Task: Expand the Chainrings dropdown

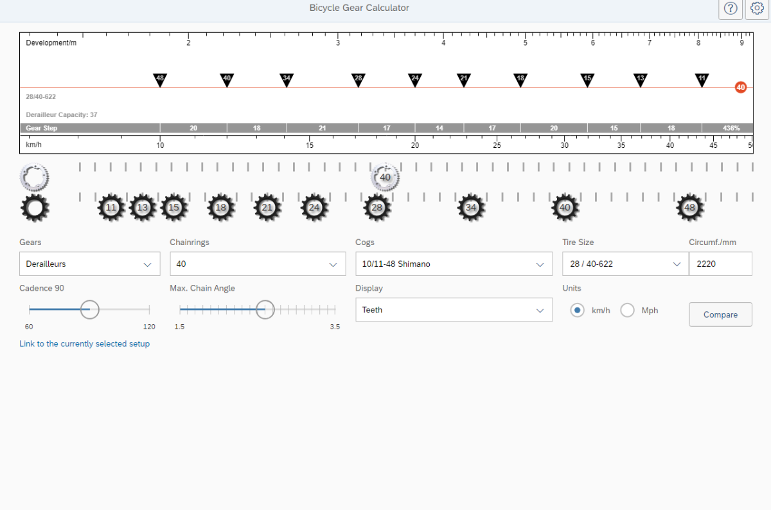Action: tap(257, 264)
